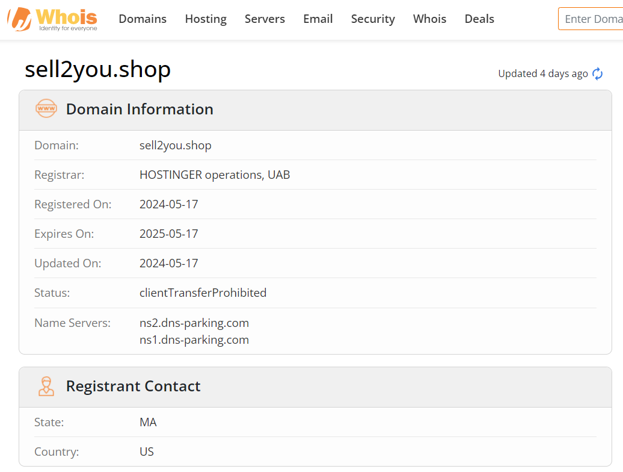Click the 'Updated 4 days ago' text
Viewport: 623px width, 472px height.
point(543,74)
